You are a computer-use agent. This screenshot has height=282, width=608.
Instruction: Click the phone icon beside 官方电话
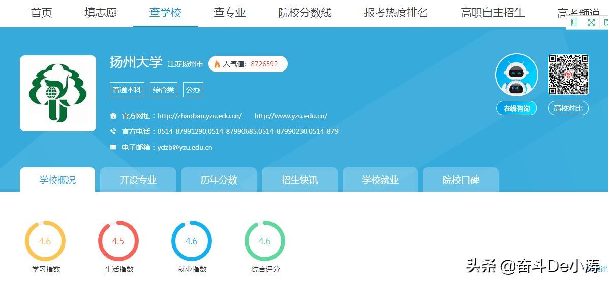113,131
